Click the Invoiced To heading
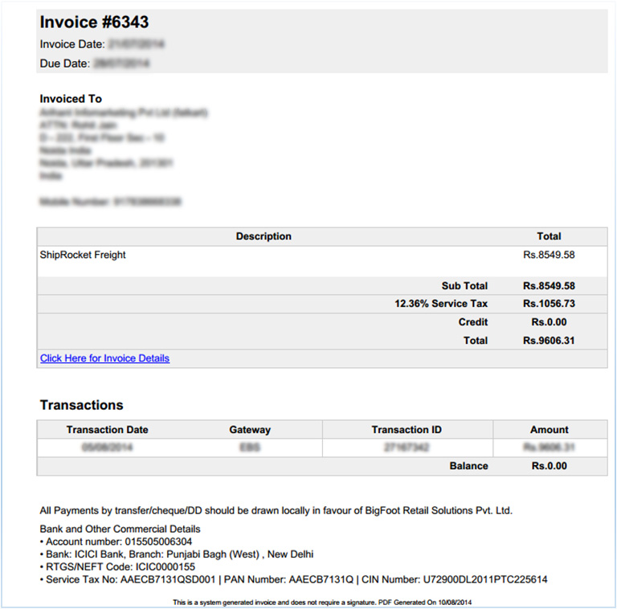 tap(71, 99)
